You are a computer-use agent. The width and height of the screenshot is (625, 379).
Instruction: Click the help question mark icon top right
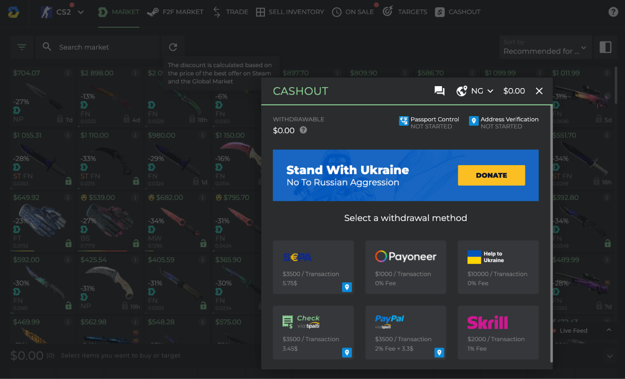613,11
